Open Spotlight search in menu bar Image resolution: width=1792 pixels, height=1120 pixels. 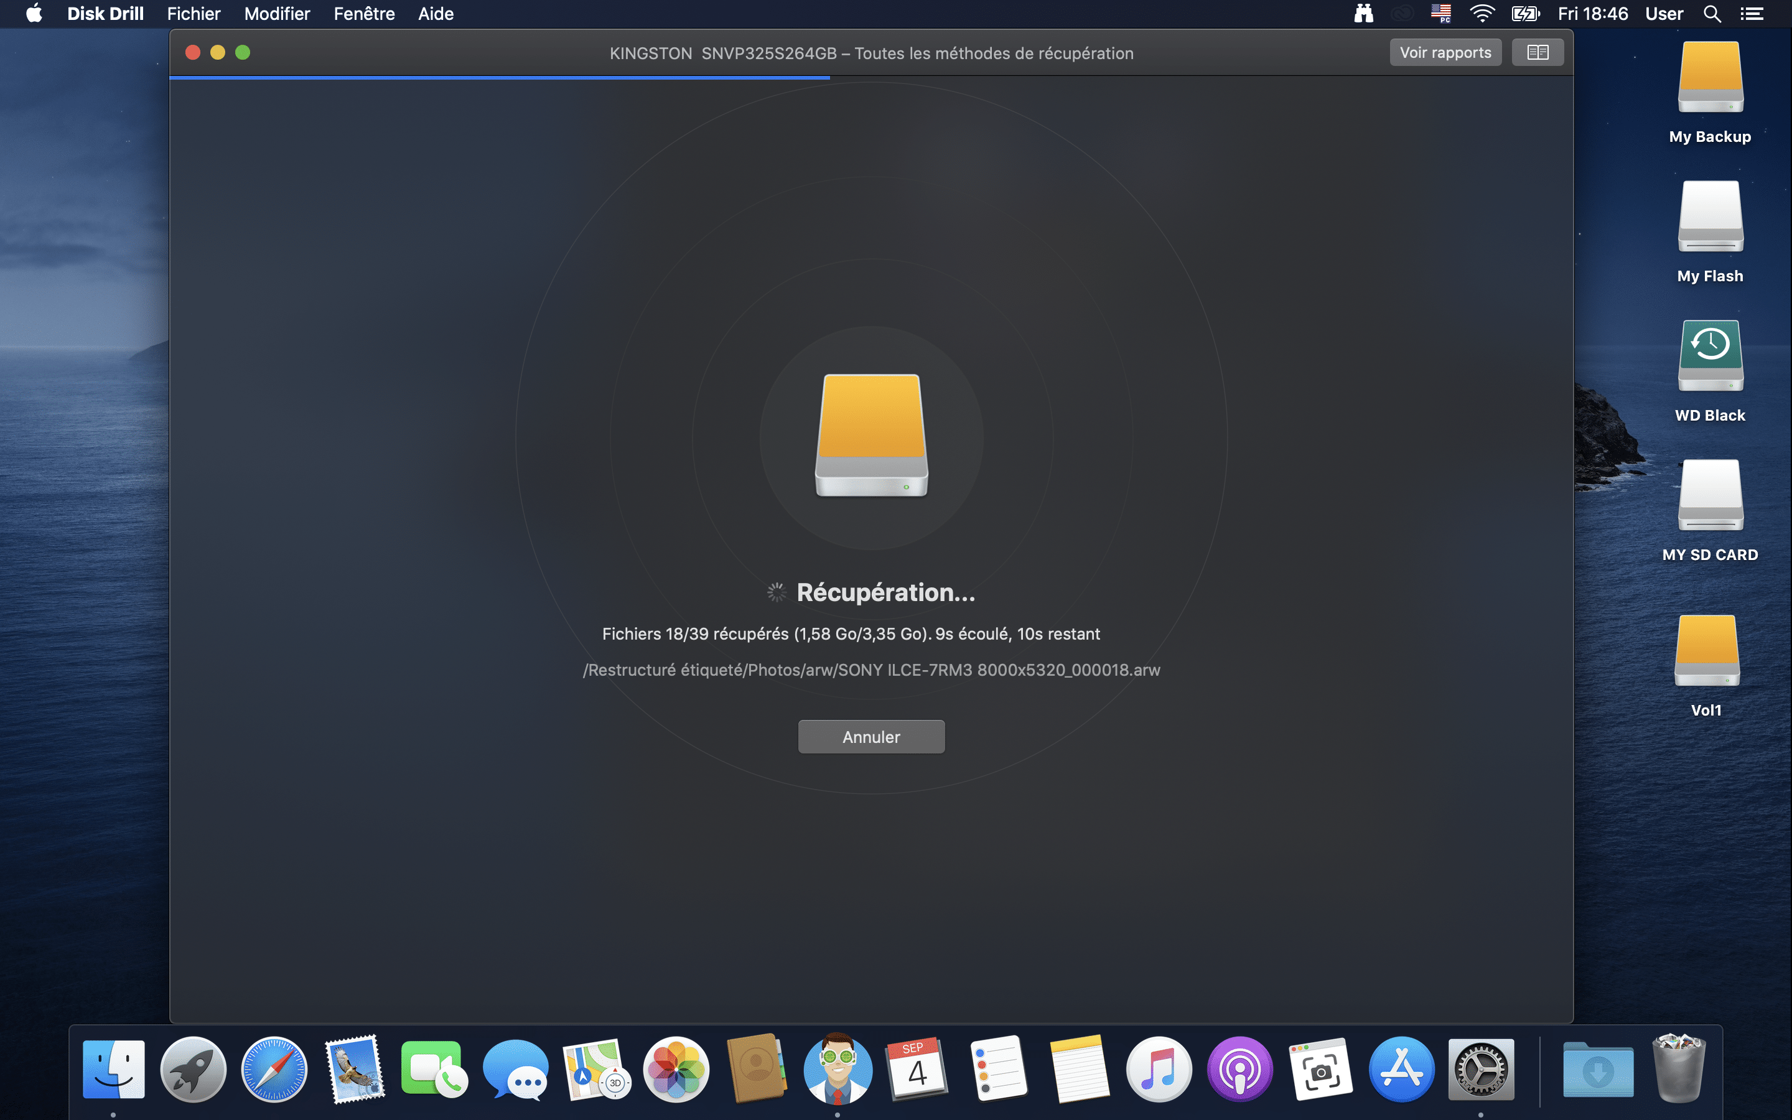pyautogui.click(x=1711, y=13)
